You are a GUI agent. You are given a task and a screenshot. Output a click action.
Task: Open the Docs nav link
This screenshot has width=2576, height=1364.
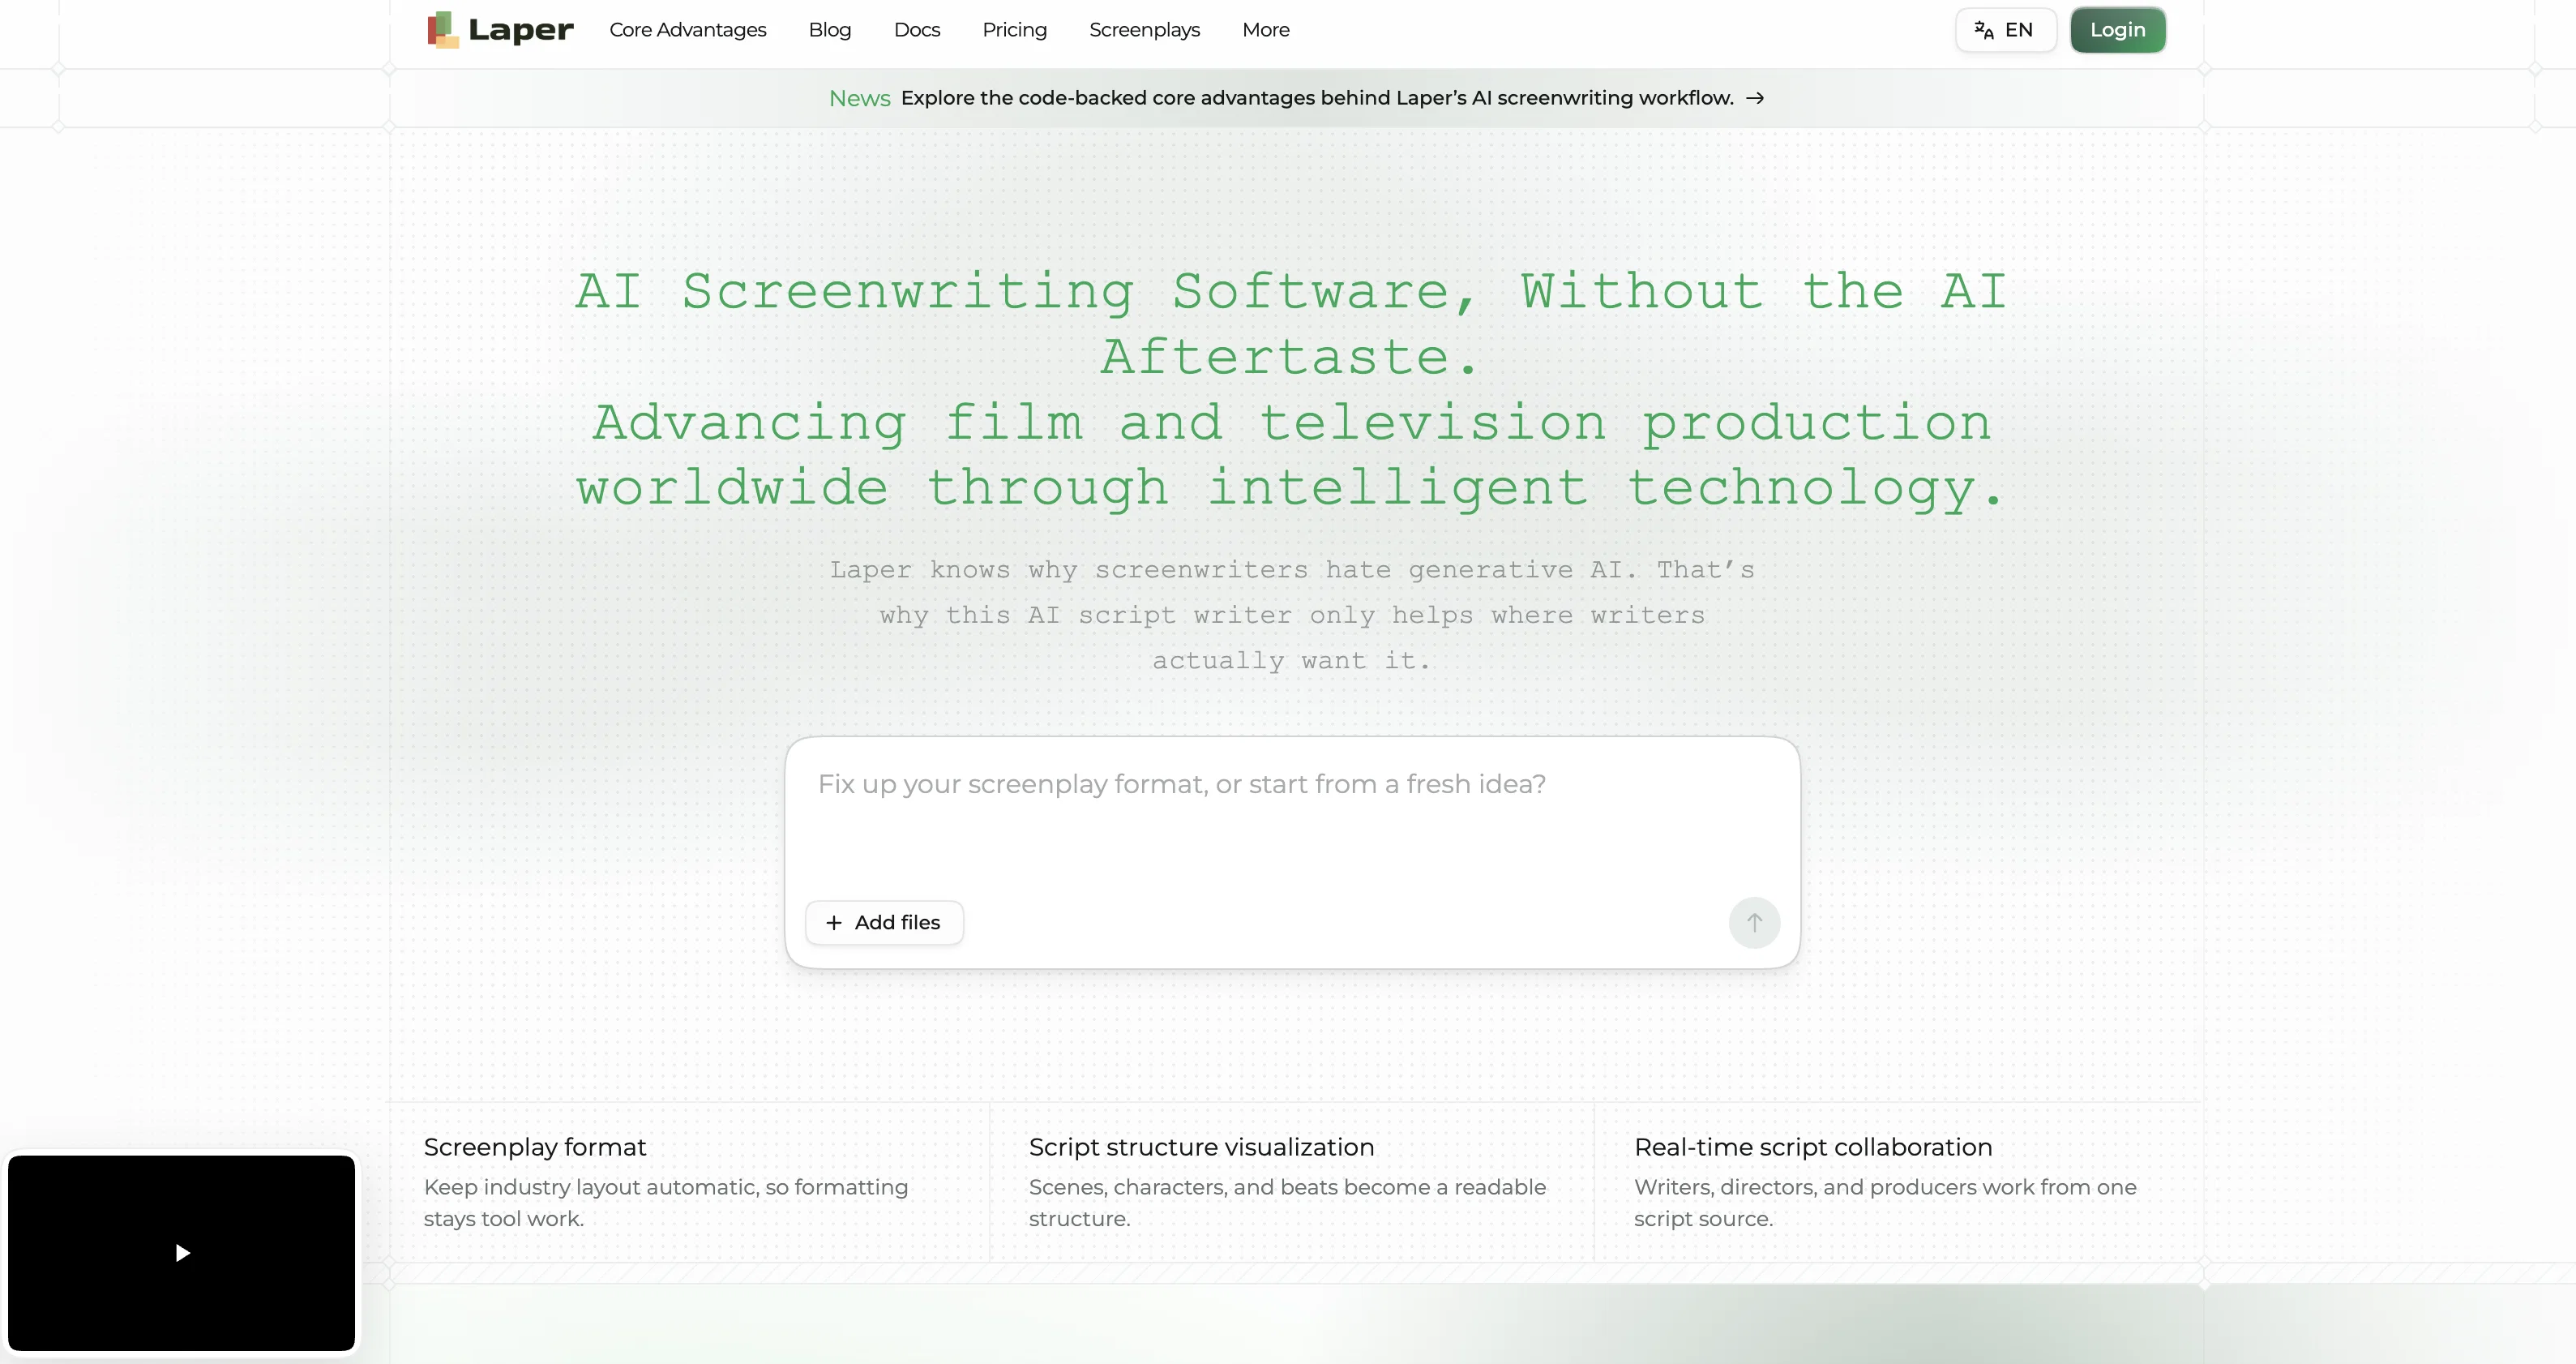pyautogui.click(x=917, y=30)
